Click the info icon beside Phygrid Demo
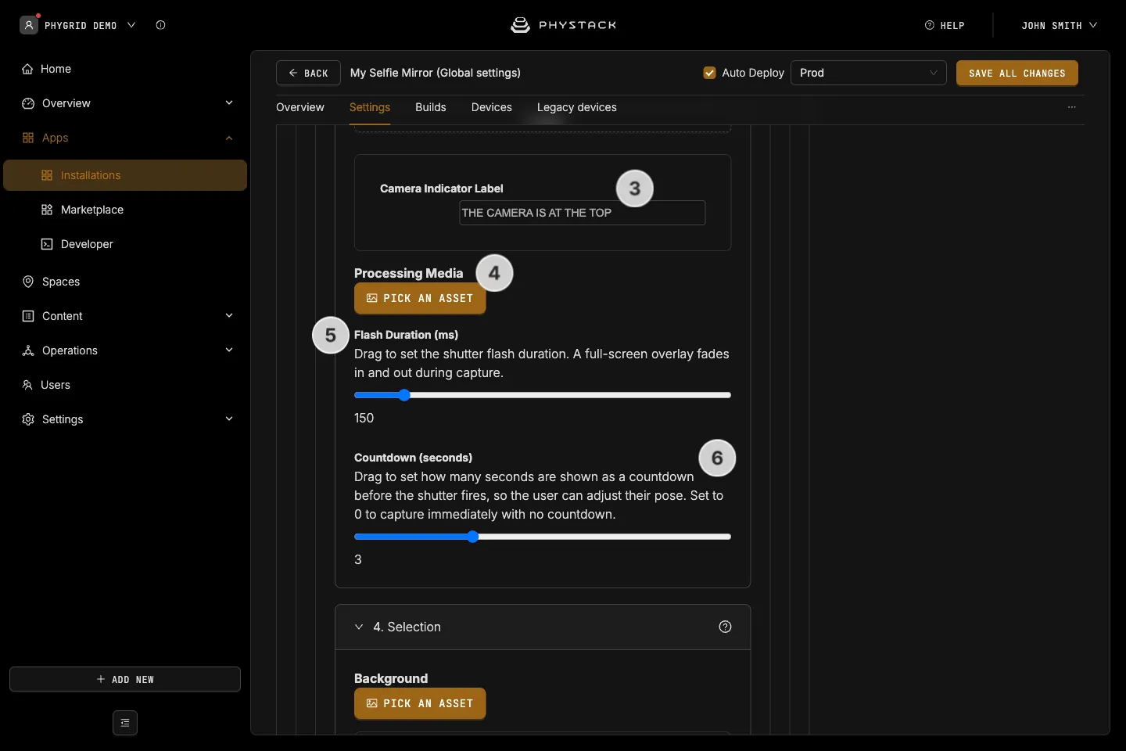This screenshot has height=751, width=1126. pyautogui.click(x=160, y=25)
